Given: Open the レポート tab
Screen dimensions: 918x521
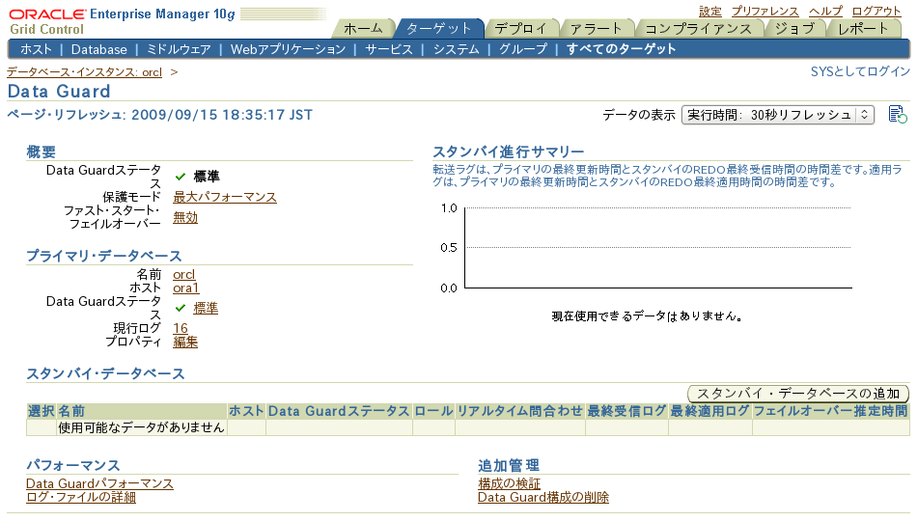Looking at the screenshot, I should [863, 29].
